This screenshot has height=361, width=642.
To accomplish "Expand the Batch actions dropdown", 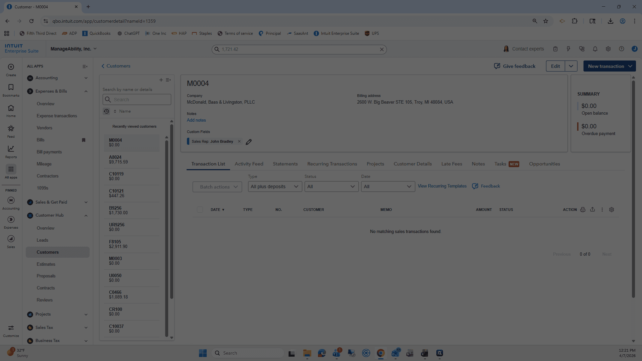I will click(217, 187).
